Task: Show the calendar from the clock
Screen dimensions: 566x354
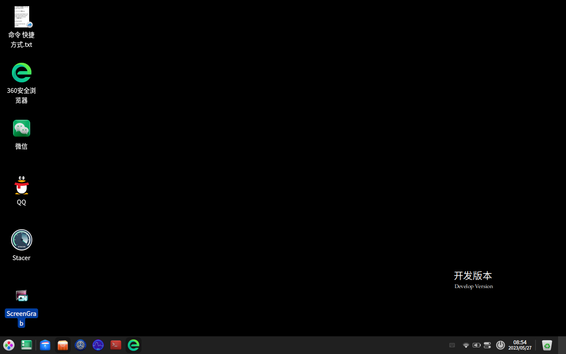Action: [520, 345]
